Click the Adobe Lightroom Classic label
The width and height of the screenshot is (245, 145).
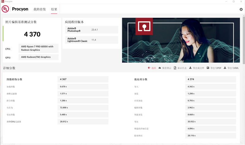(x=77, y=40)
